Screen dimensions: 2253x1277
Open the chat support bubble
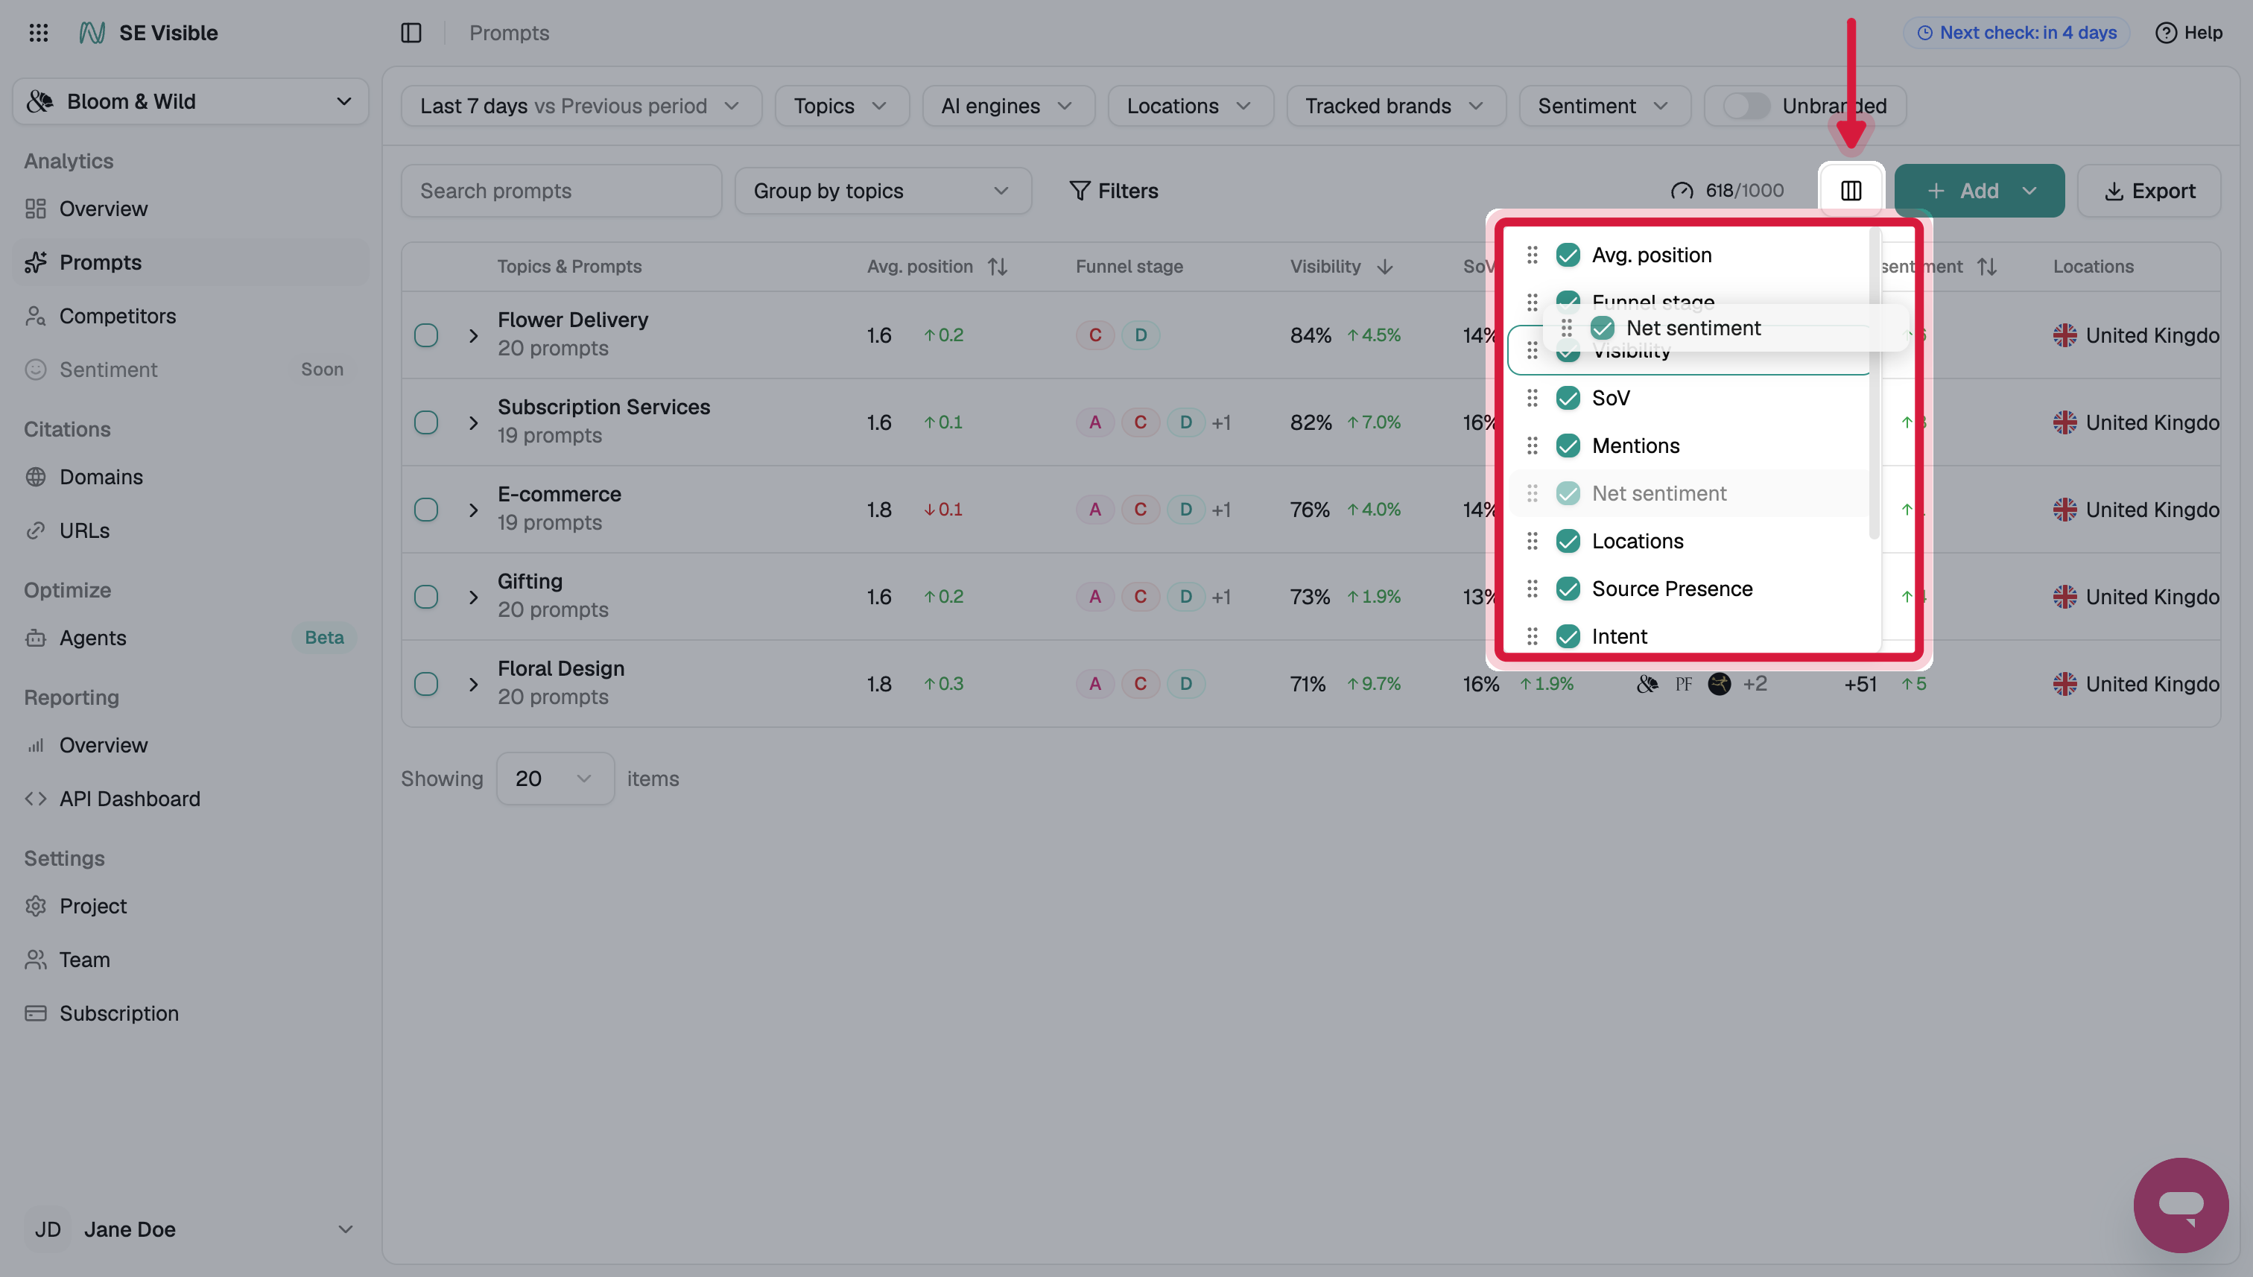2180,1204
